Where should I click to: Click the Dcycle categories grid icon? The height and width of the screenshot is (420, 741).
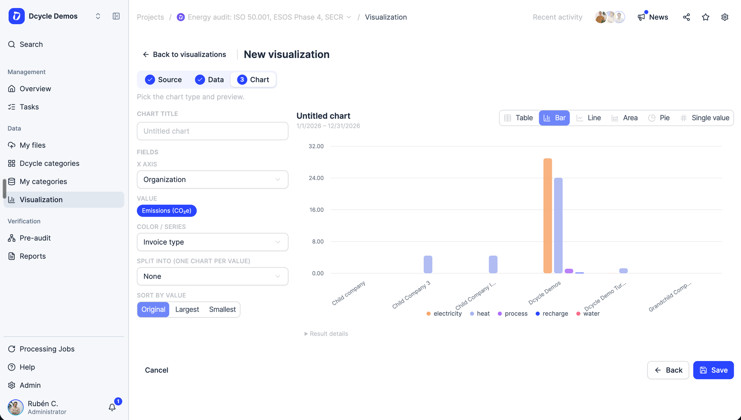(x=12, y=163)
